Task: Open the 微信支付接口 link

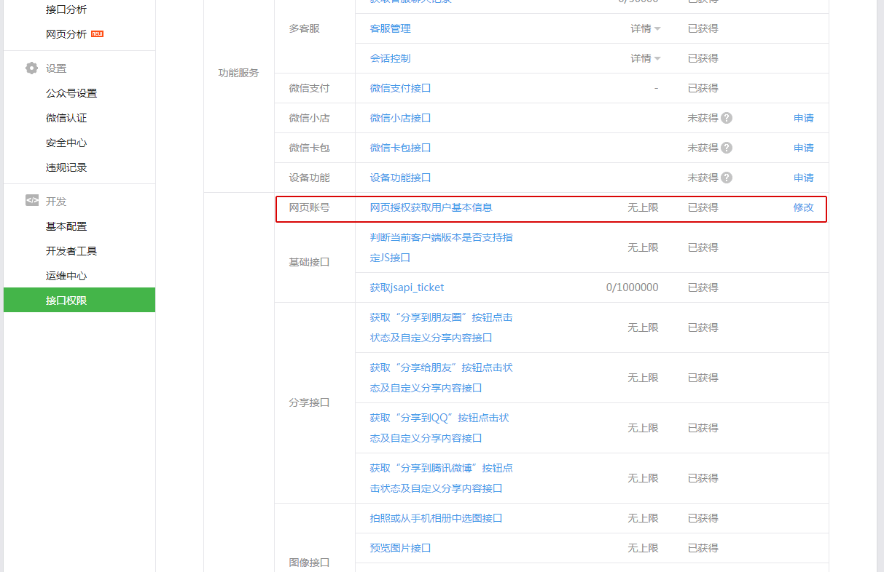Action: pos(400,88)
